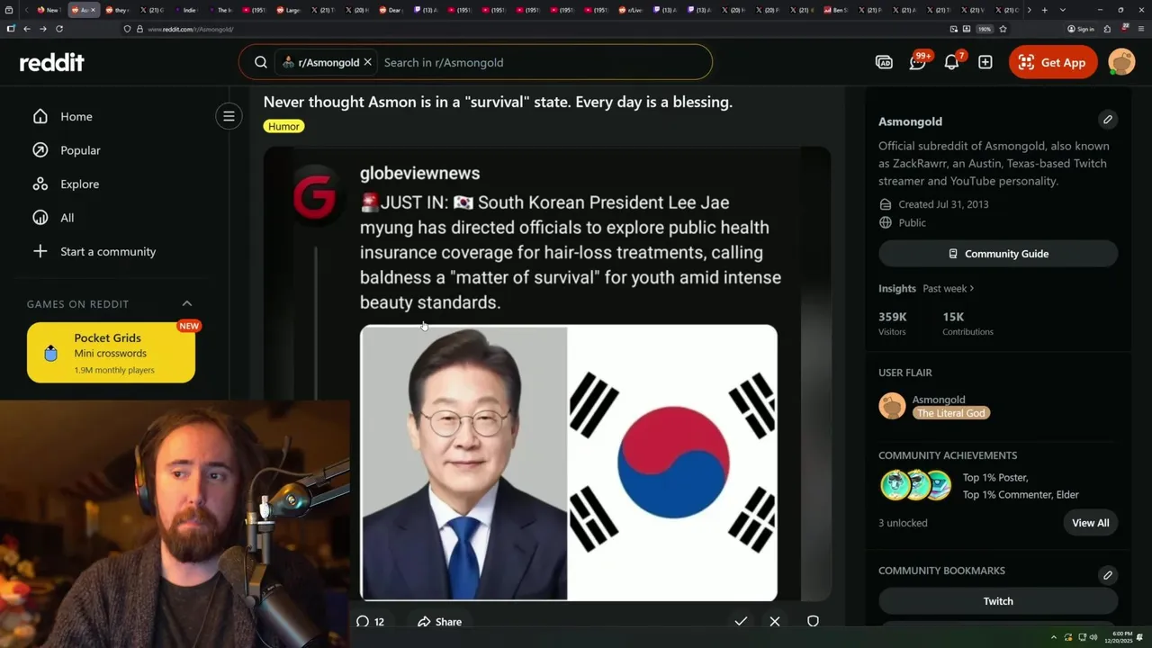Focus the Search in r/Asmongold field
This screenshot has width=1152, height=648.
(x=540, y=62)
